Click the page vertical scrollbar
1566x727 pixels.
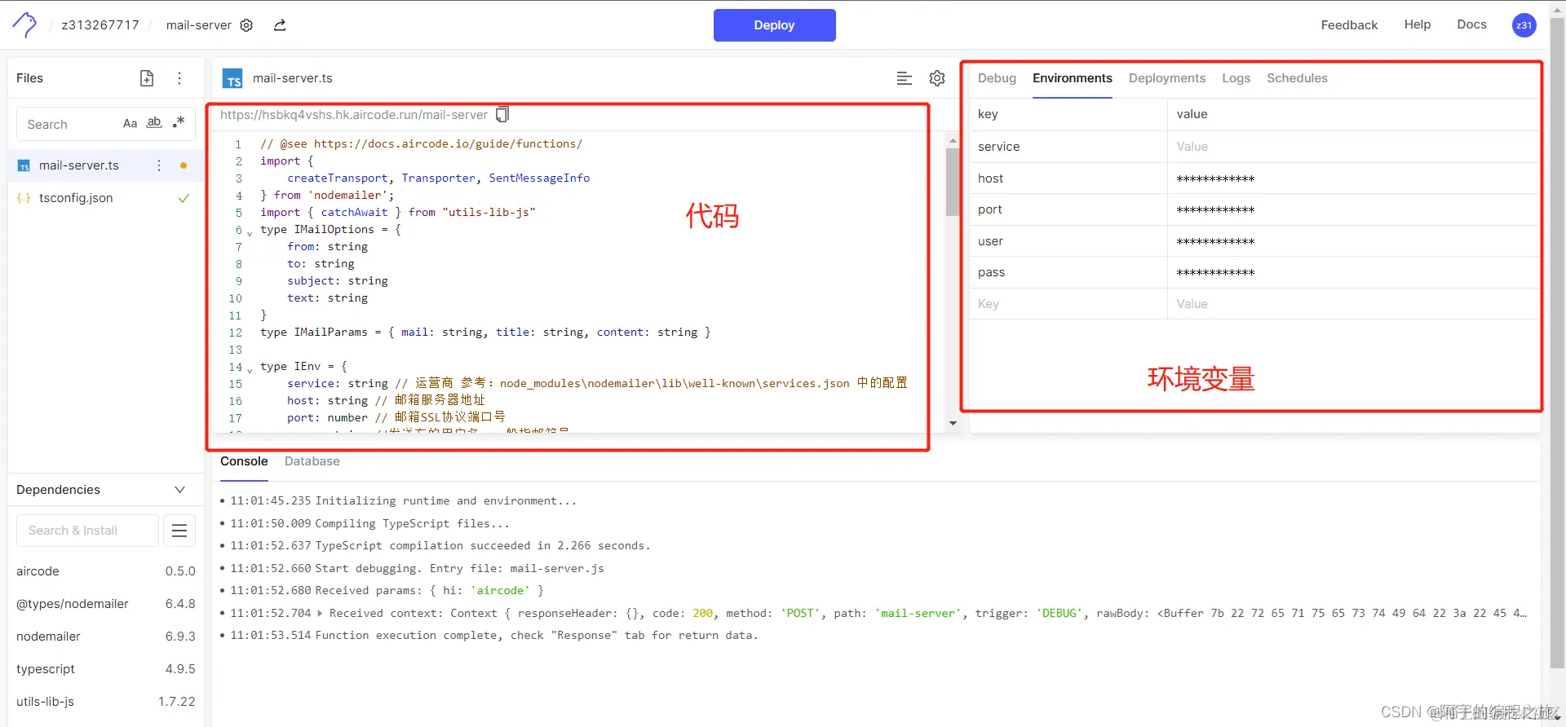(x=1557, y=342)
